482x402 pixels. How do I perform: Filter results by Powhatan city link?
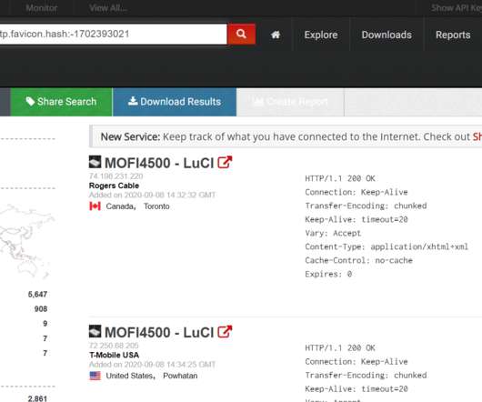(x=180, y=376)
